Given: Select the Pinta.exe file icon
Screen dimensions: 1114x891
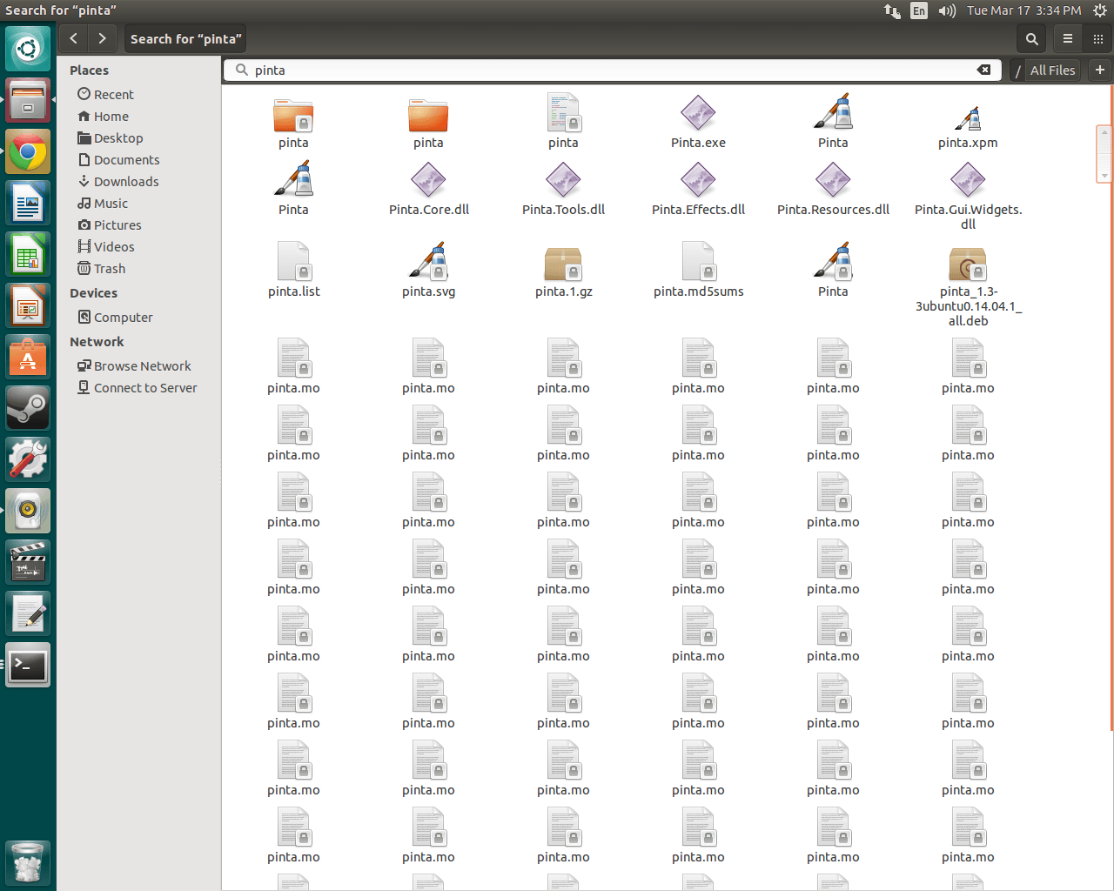Looking at the screenshot, I should point(698,112).
